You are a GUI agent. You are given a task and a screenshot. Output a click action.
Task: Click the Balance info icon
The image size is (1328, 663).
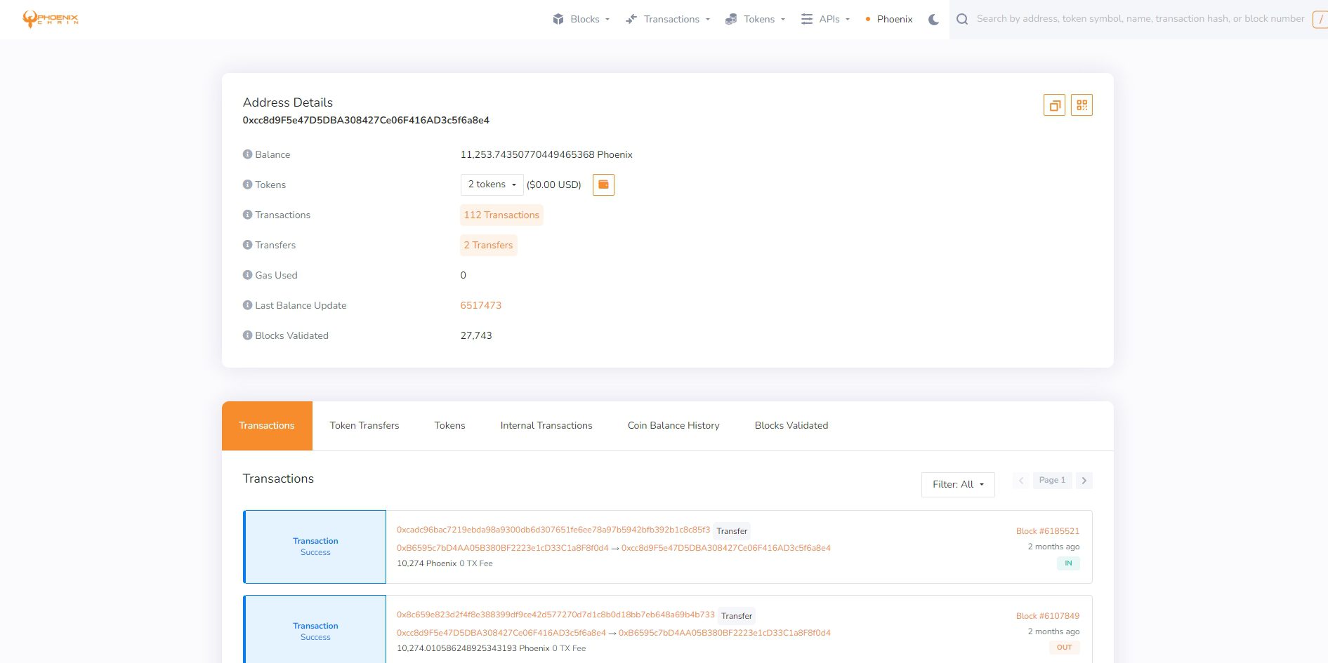pos(247,154)
